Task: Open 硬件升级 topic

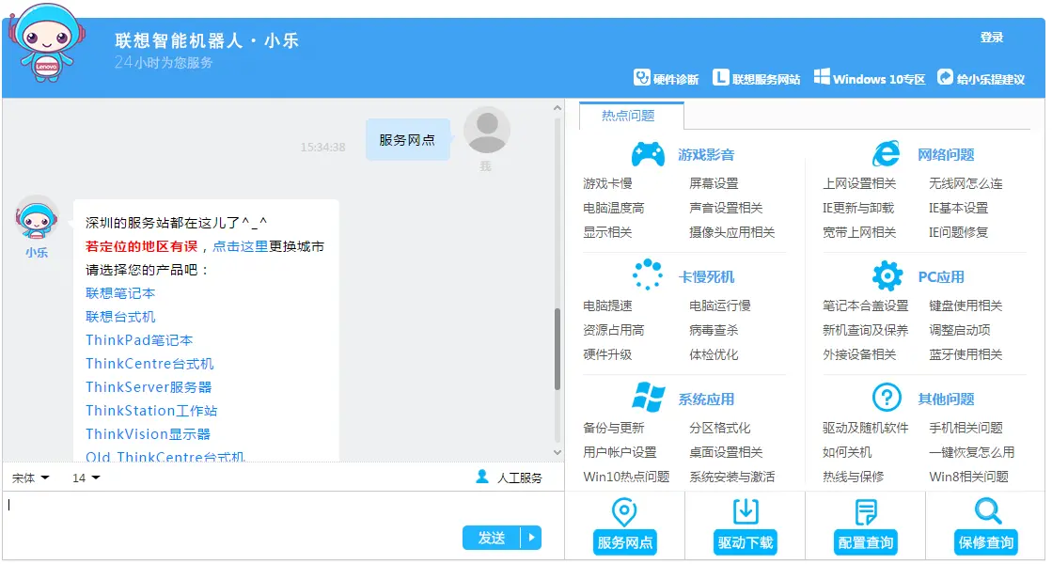Action: 607,354
